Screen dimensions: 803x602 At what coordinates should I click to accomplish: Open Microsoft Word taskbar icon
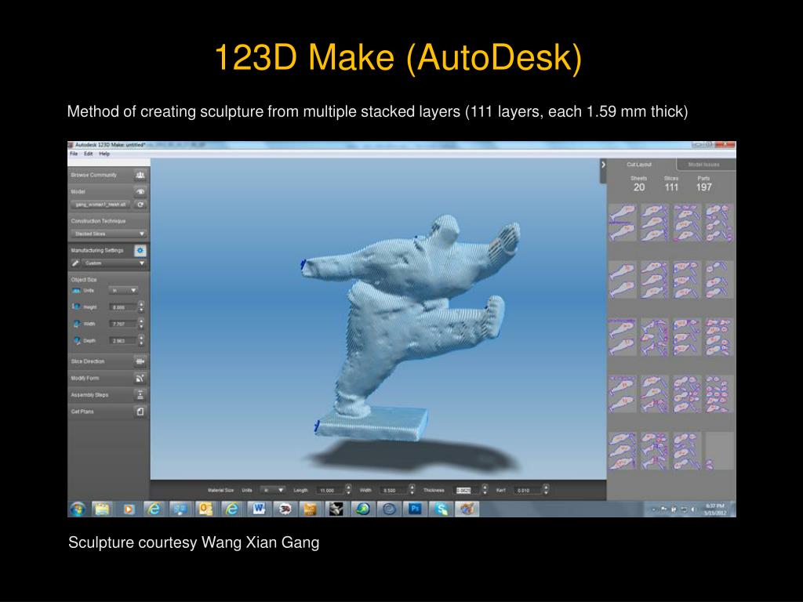click(259, 509)
